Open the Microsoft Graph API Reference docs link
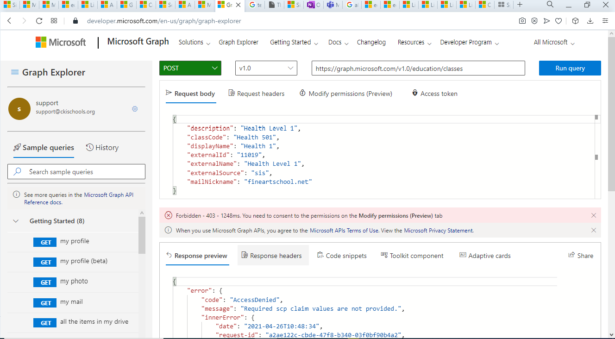The width and height of the screenshot is (615, 339). (79, 199)
